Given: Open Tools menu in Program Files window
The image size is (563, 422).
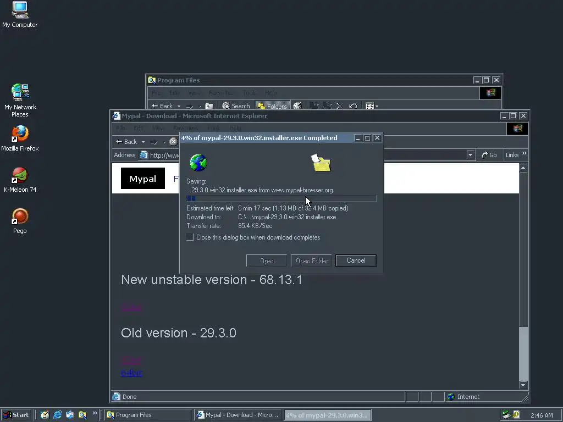Looking at the screenshot, I should [x=249, y=93].
